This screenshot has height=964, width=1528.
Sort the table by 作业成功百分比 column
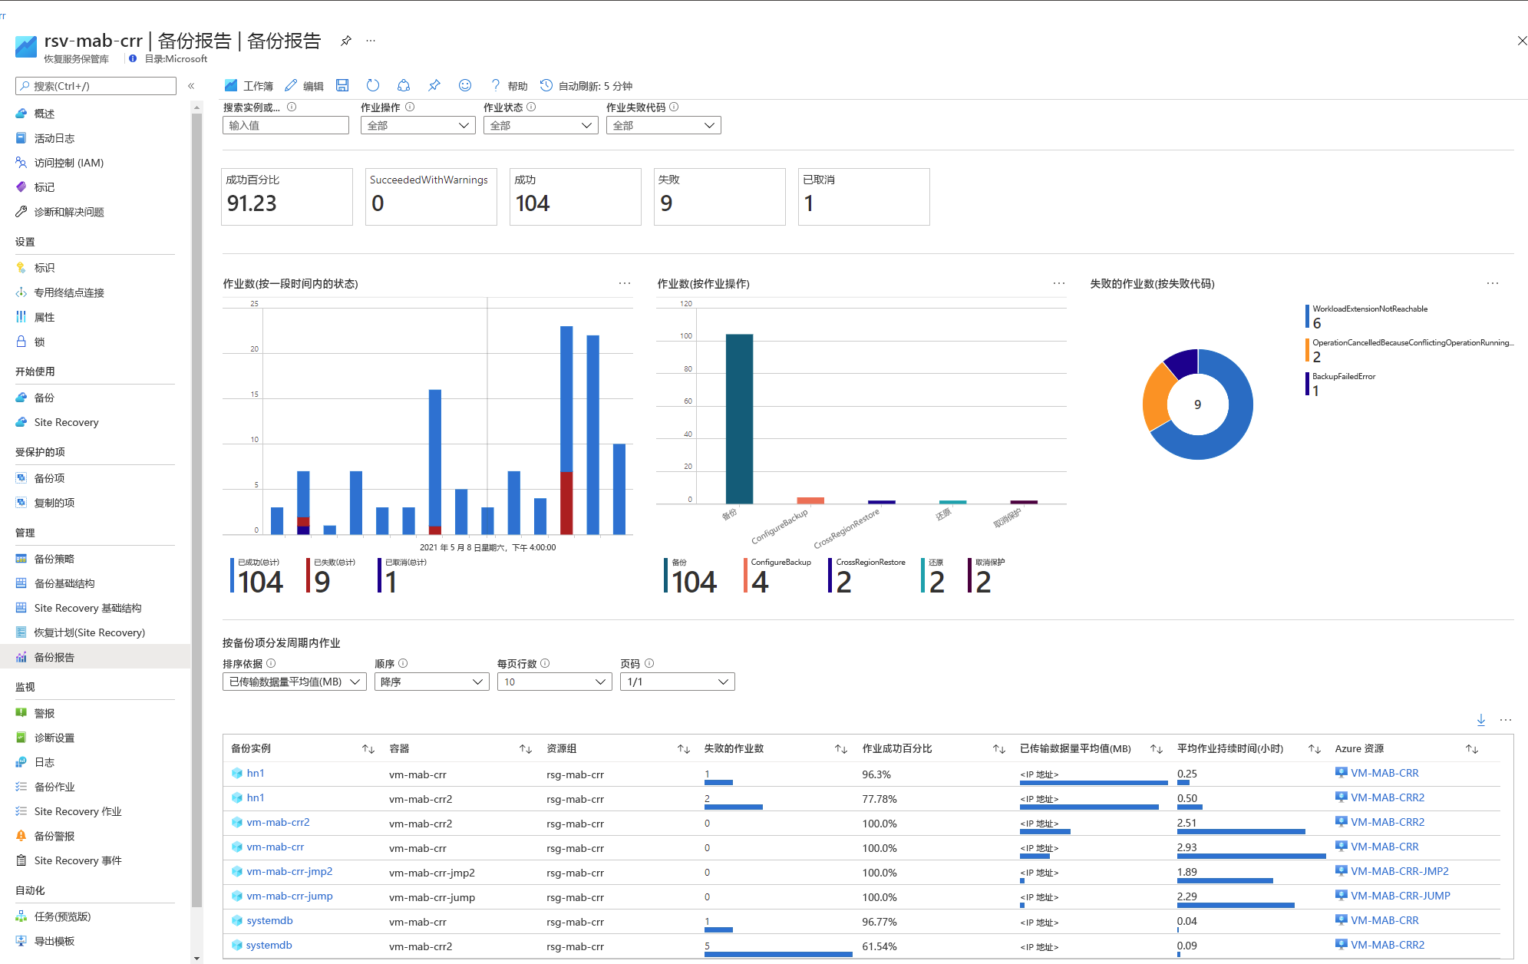[x=998, y=748]
